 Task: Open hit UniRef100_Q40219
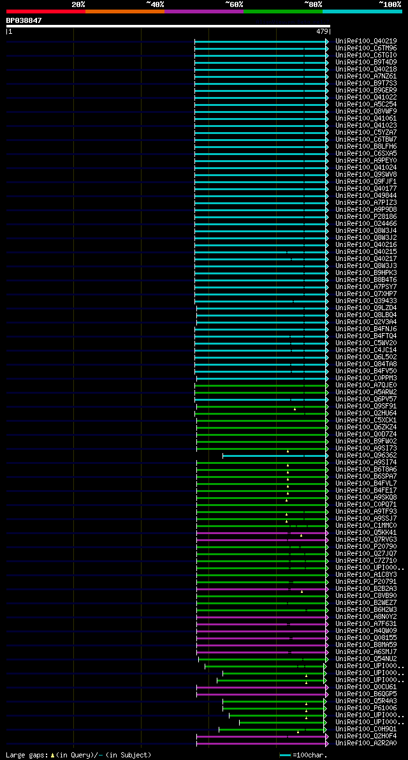[x=366, y=41]
